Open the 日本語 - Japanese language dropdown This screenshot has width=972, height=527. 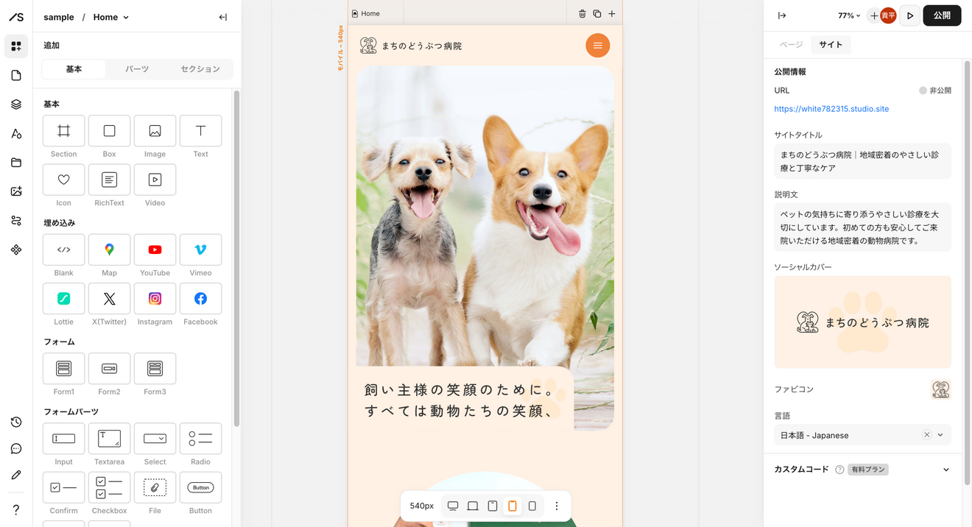tap(862, 435)
